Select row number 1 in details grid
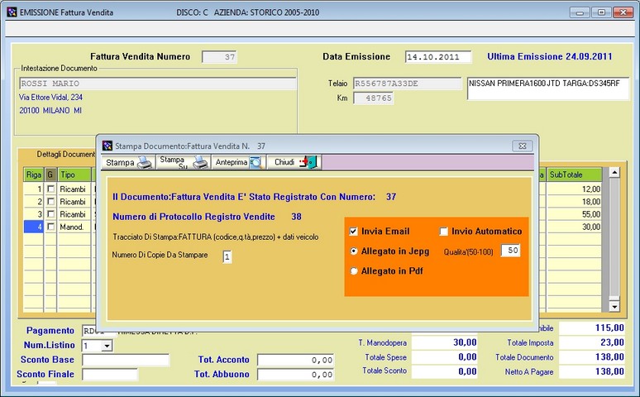The height and width of the screenshot is (397, 640). 33,189
